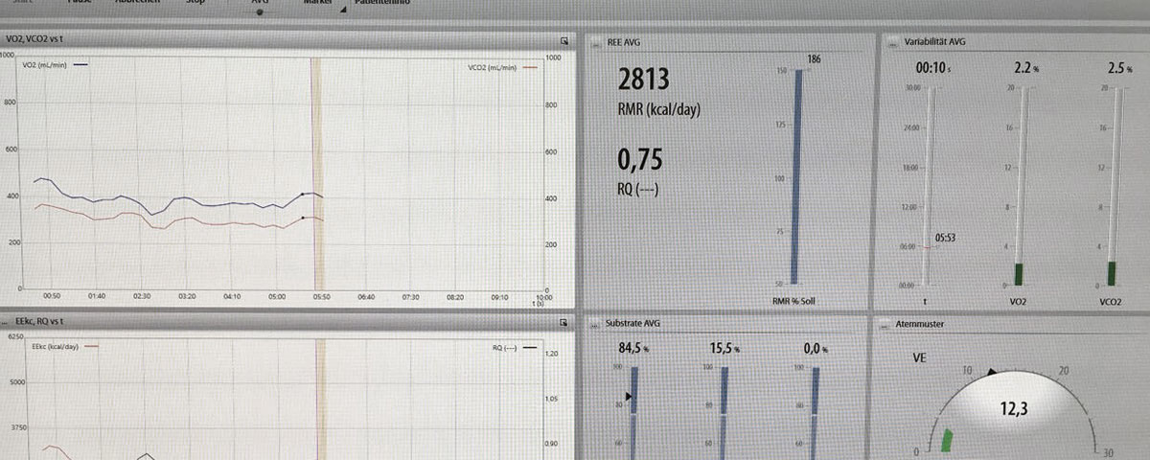Screen dimensions: 1150x460
Task: Click the tall RMR % Soll bar
Action: [x=794, y=176]
